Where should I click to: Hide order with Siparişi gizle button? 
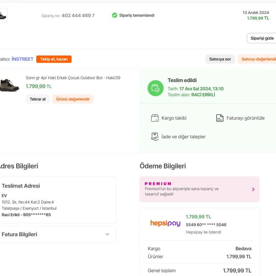(262, 38)
